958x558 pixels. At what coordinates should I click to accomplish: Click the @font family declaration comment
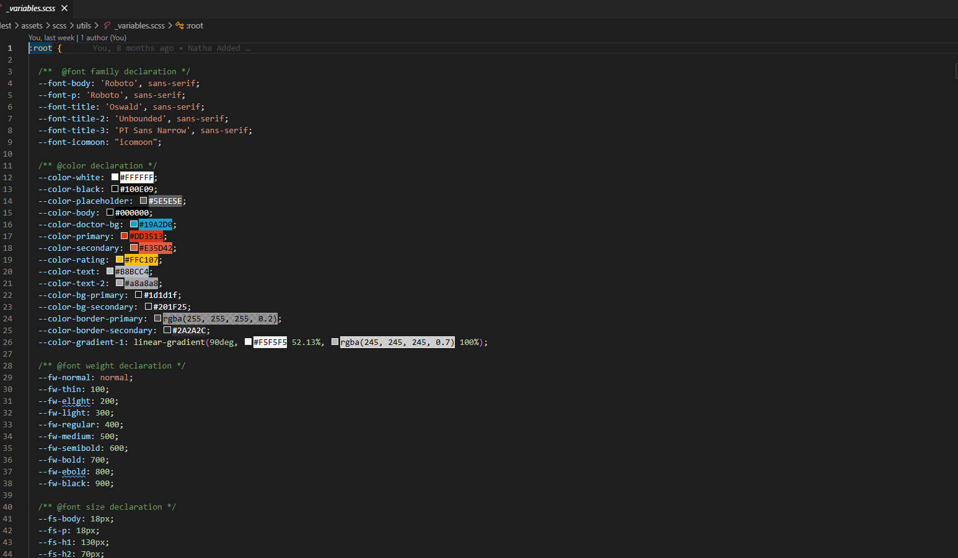tap(114, 71)
